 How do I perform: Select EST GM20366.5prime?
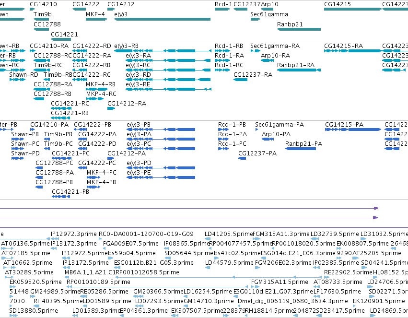[x=159, y=292]
